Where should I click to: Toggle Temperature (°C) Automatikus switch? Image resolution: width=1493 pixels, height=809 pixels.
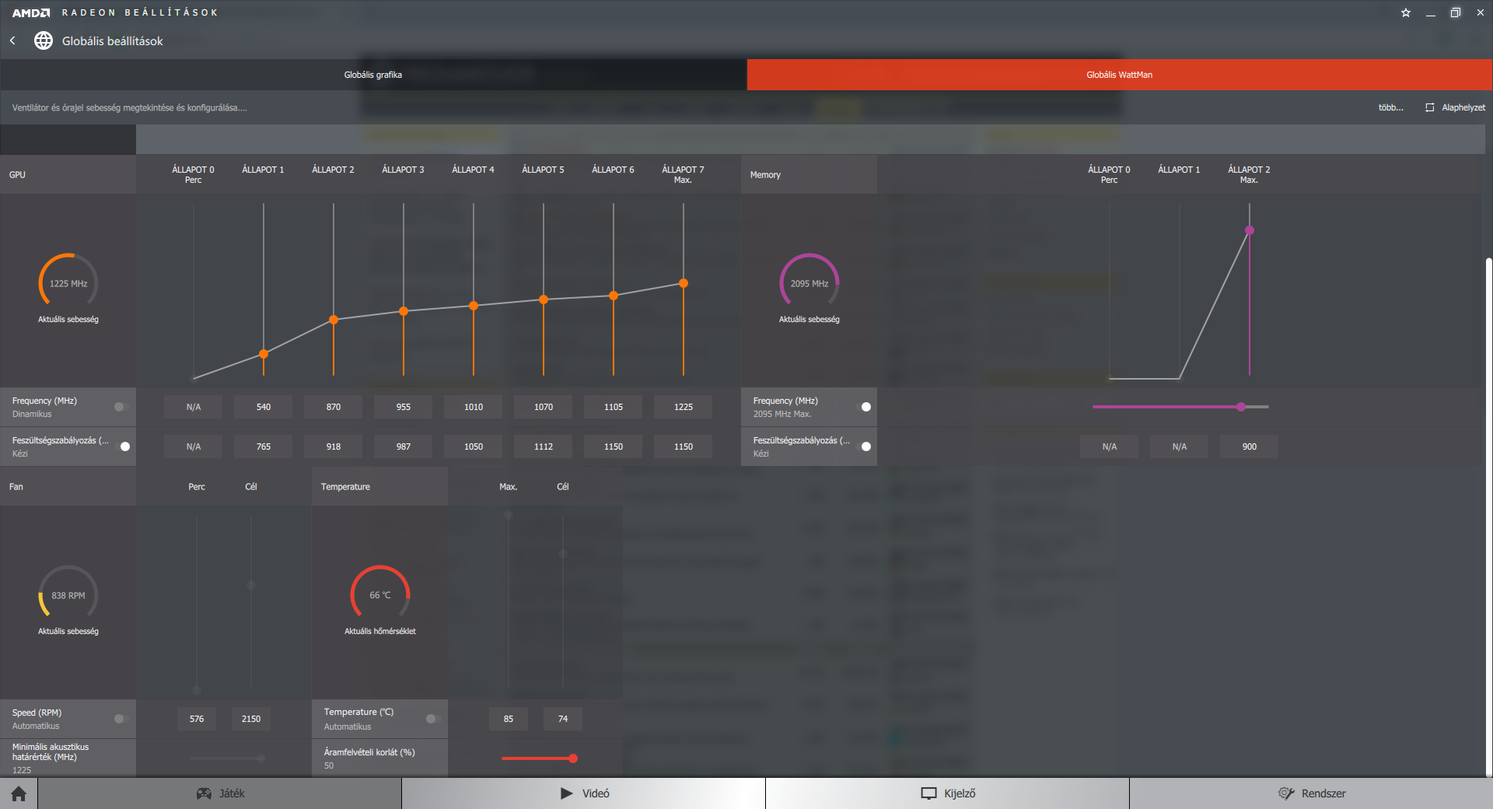click(x=433, y=719)
